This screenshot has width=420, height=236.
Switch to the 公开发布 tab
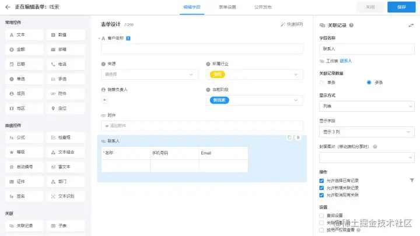(x=262, y=7)
